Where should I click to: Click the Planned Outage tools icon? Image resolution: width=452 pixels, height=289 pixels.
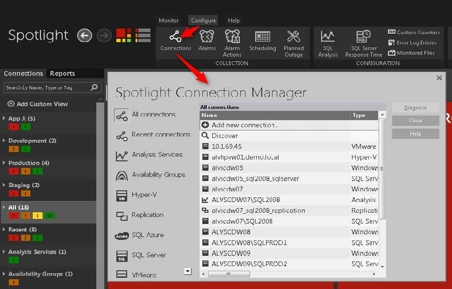(x=294, y=37)
